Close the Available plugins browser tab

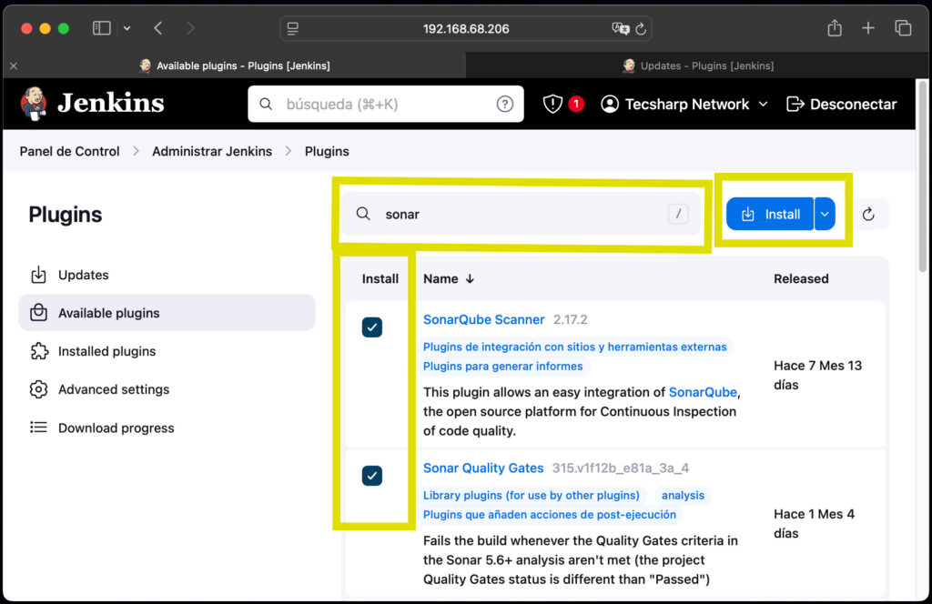point(14,65)
